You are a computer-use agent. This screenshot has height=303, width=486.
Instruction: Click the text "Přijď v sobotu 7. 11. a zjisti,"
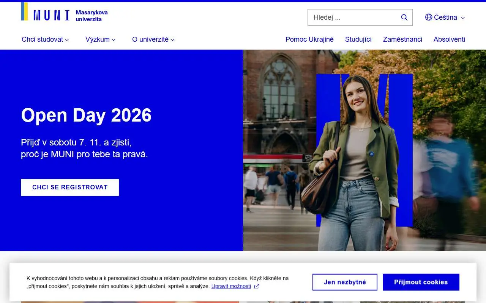(76, 142)
